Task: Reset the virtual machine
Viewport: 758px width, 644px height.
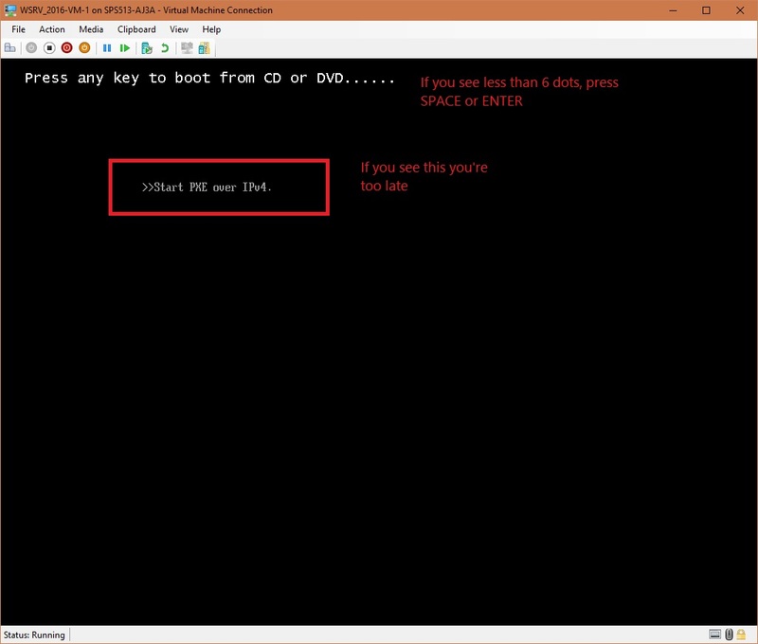Action: (125, 47)
